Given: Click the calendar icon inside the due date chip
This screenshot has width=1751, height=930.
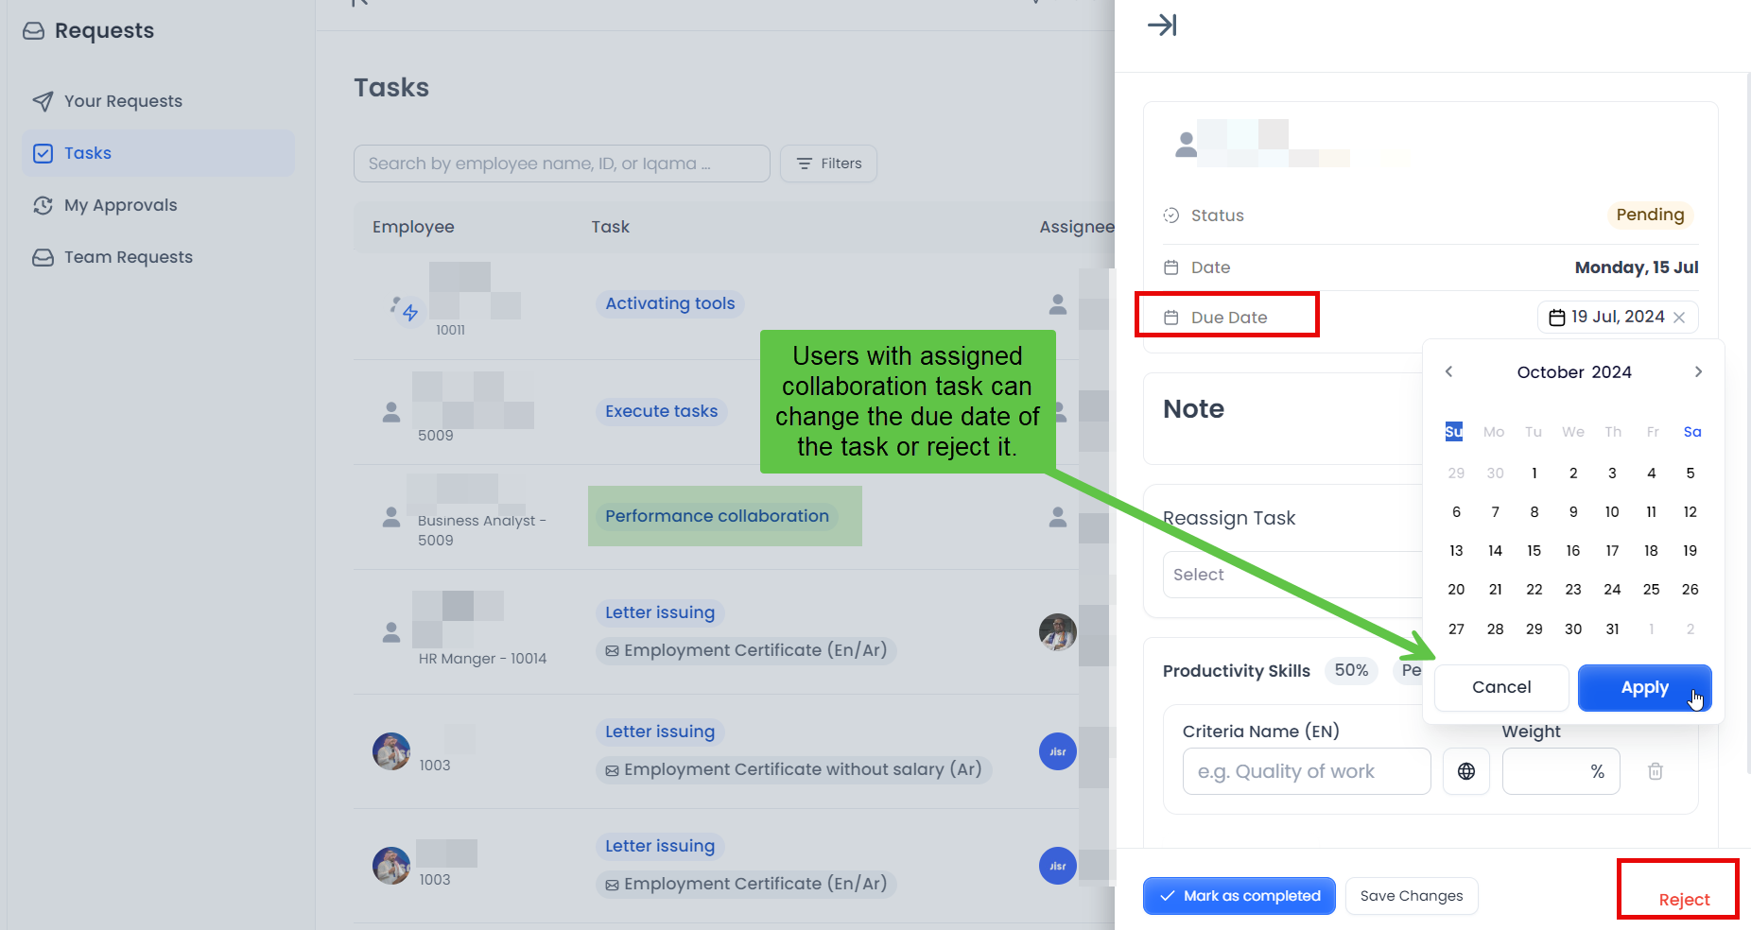Looking at the screenshot, I should pyautogui.click(x=1556, y=317).
